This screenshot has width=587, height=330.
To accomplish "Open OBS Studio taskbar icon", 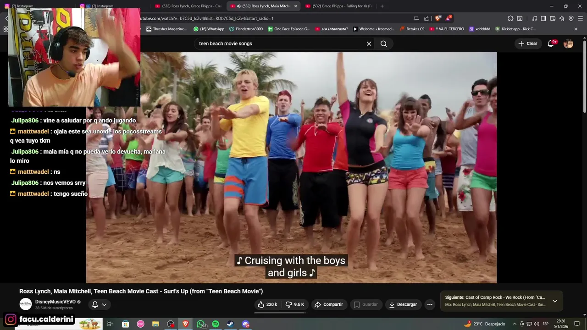I will [171, 324].
